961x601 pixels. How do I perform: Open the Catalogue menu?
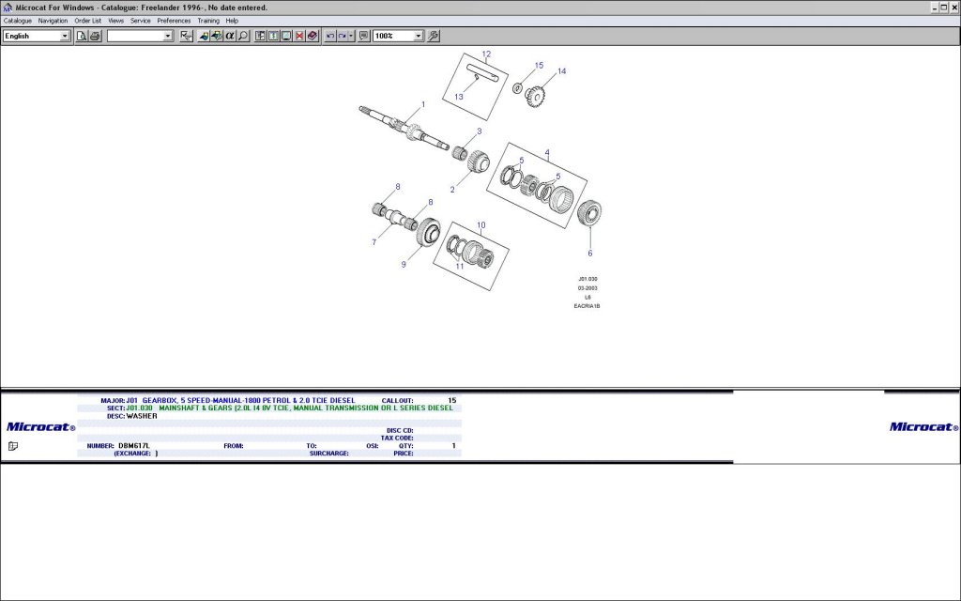(18, 21)
